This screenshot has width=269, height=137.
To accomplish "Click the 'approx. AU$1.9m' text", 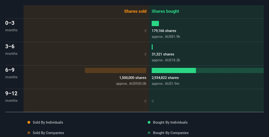I will click(165, 84).
